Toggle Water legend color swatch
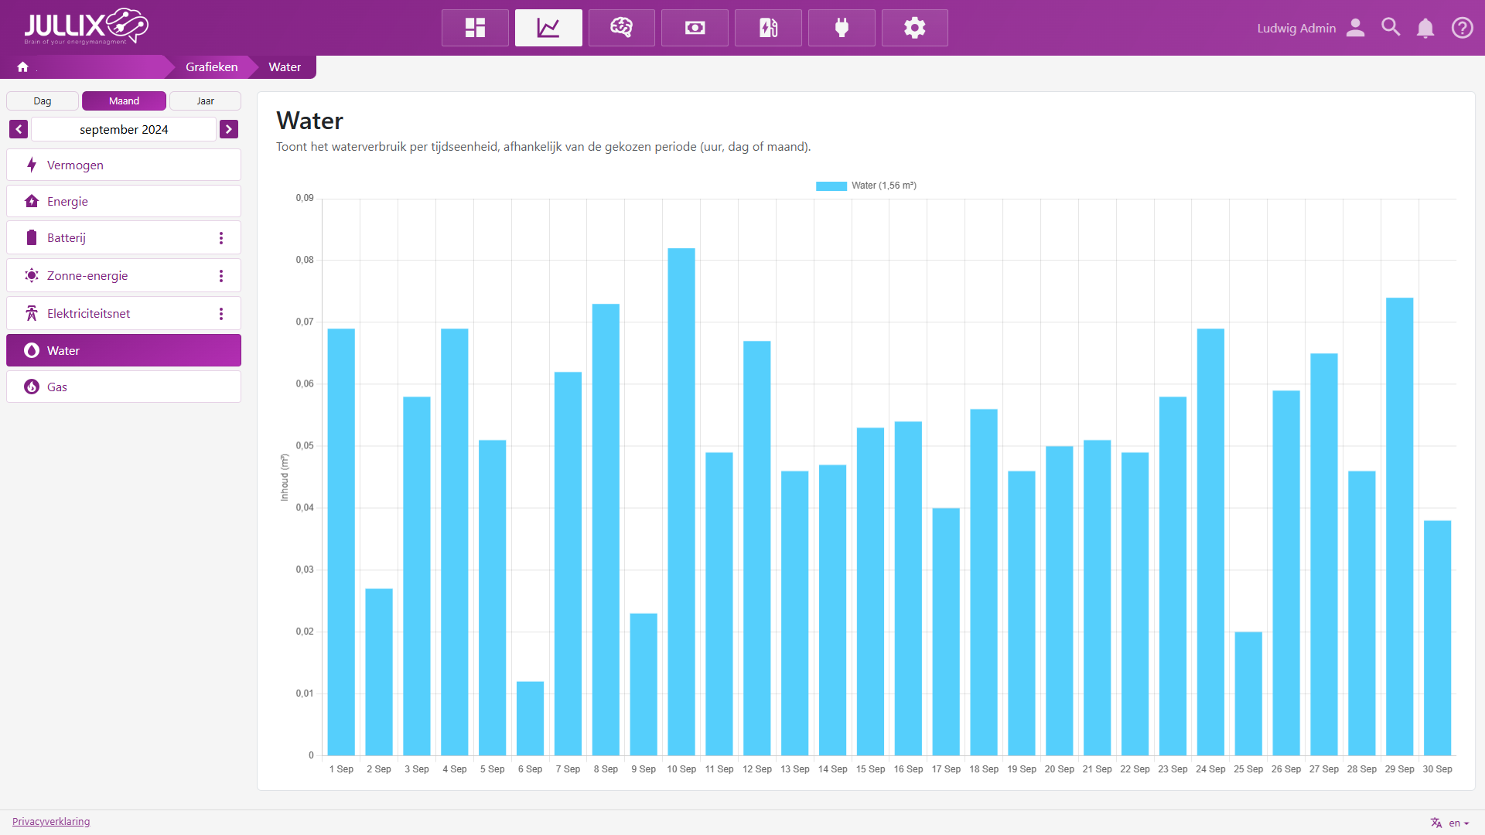This screenshot has height=835, width=1485. click(x=831, y=186)
